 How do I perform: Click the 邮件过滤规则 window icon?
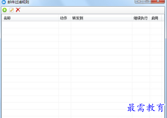click(4, 2)
